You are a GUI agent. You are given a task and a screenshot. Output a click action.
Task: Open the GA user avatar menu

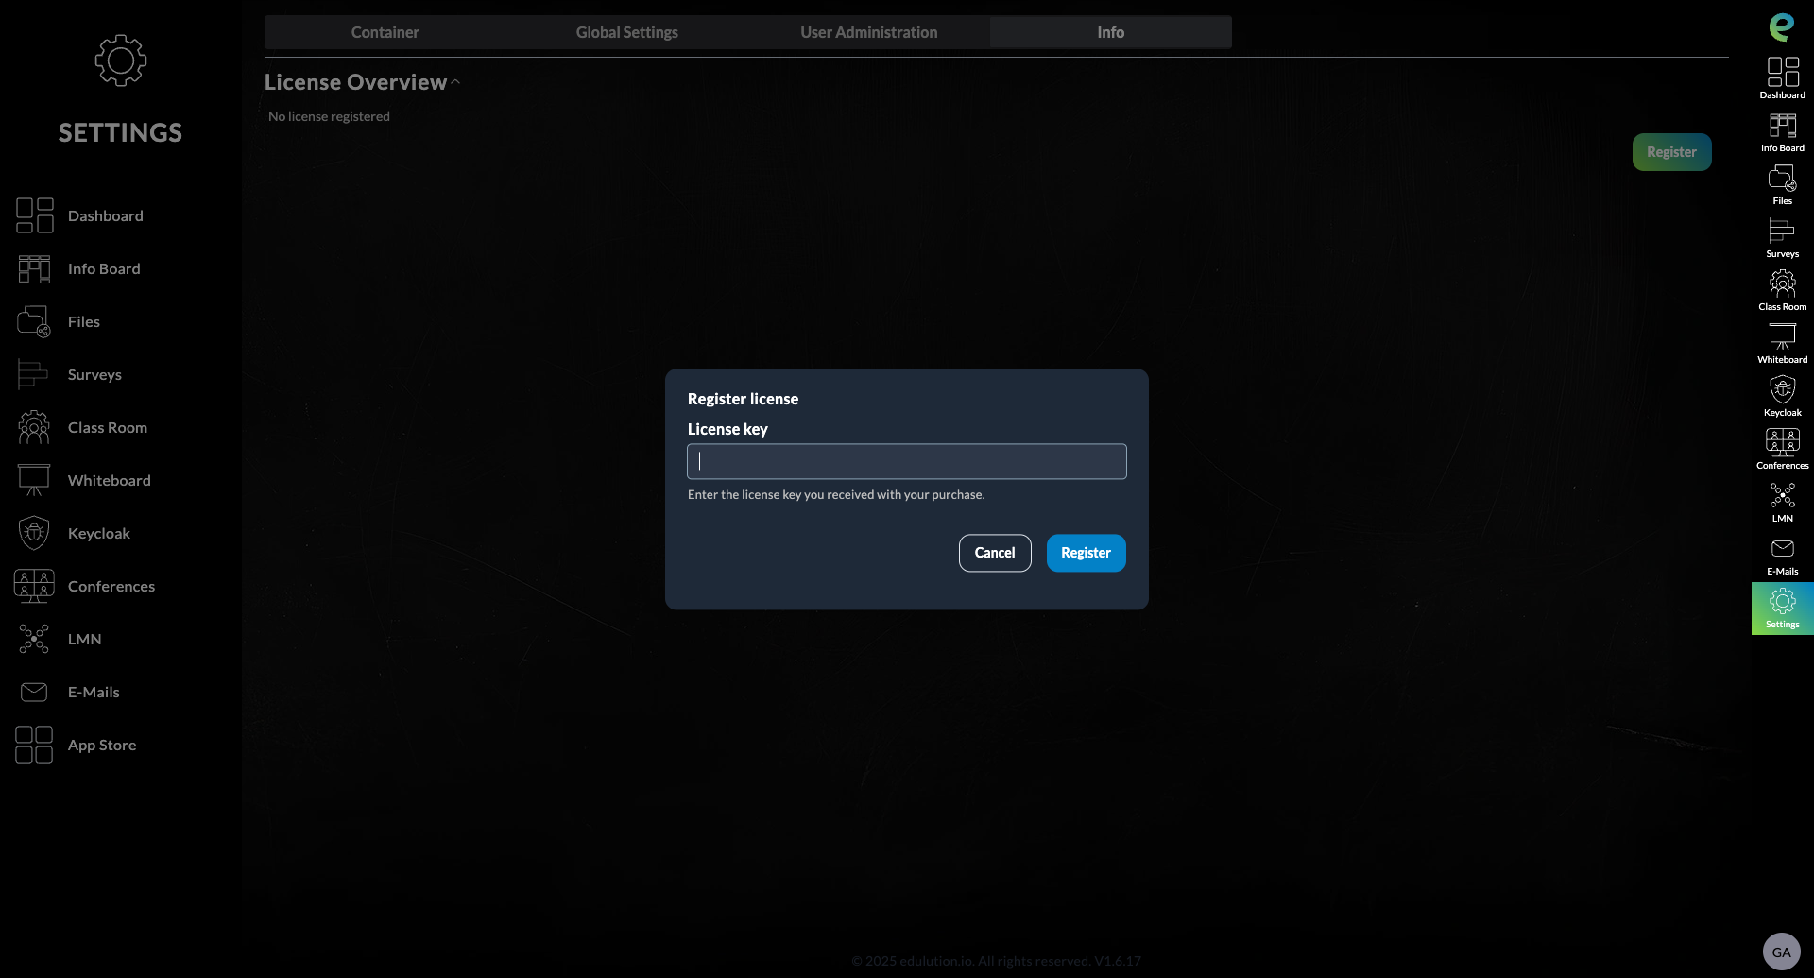(x=1781, y=952)
